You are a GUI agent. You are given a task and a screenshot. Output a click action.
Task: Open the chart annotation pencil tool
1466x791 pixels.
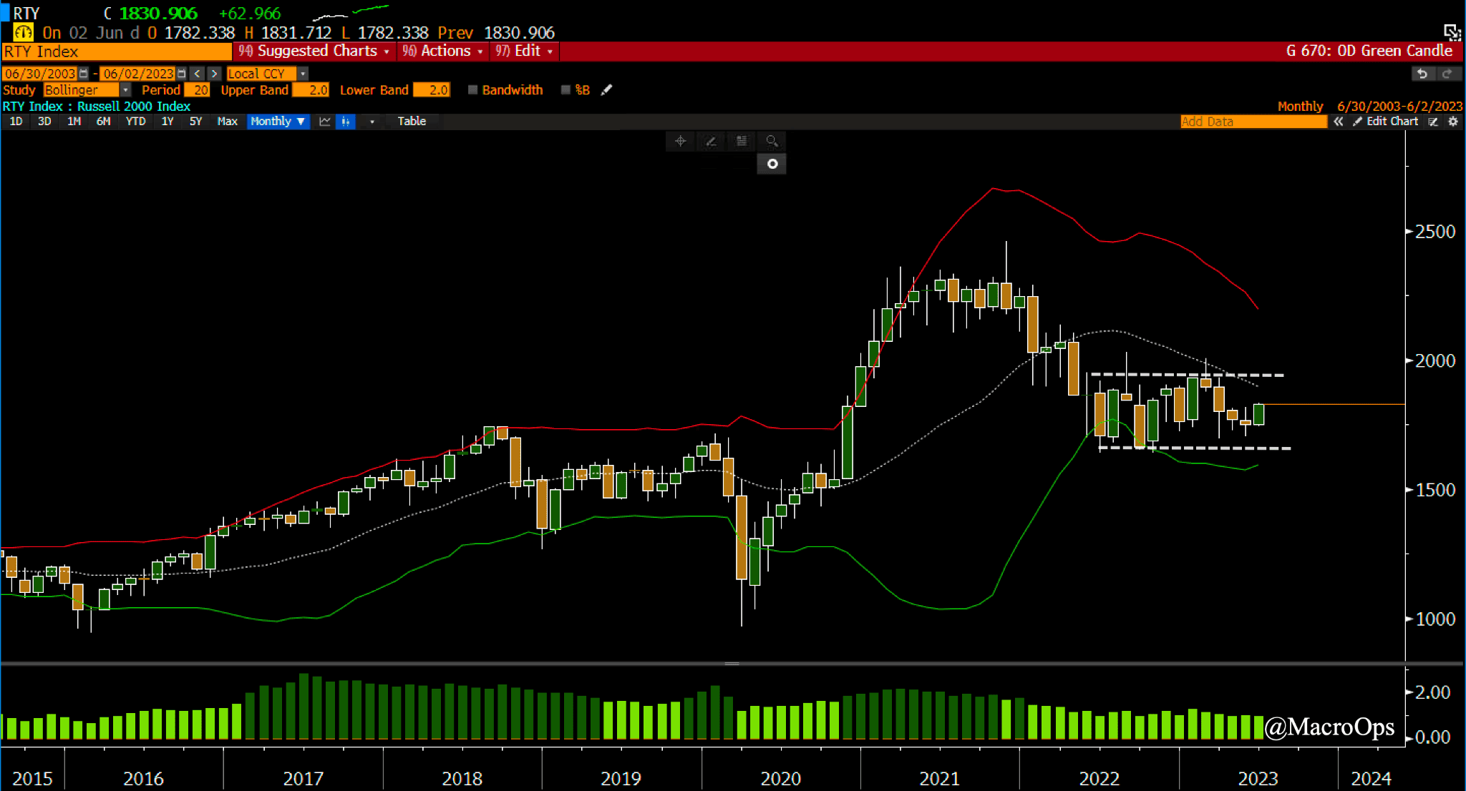pos(711,141)
